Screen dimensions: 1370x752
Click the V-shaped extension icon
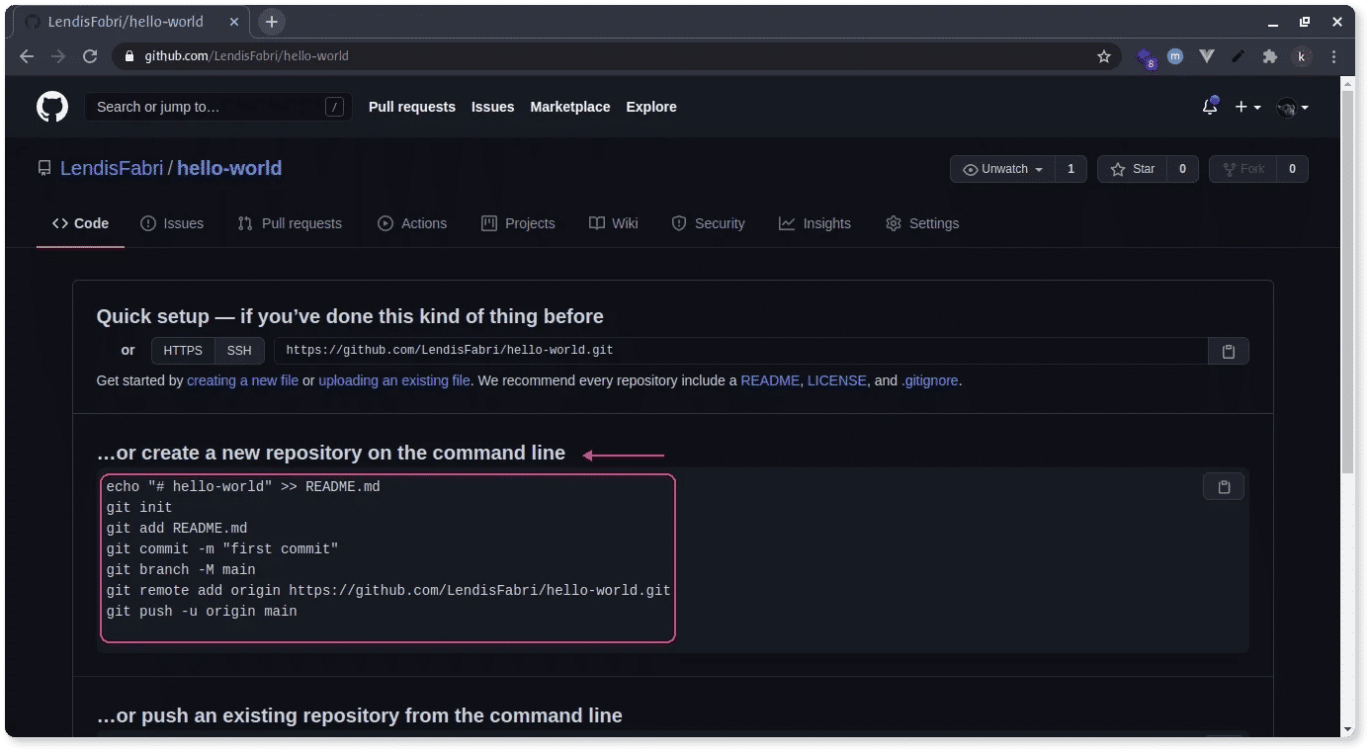pos(1207,56)
